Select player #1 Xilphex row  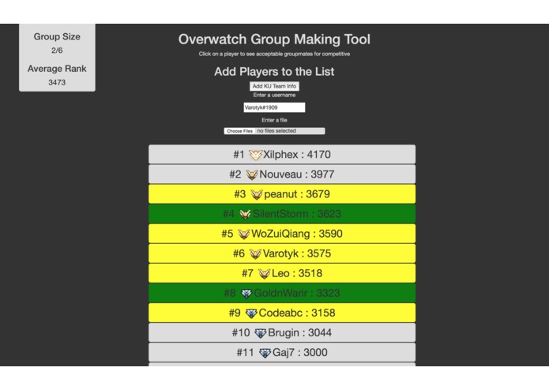282,154
